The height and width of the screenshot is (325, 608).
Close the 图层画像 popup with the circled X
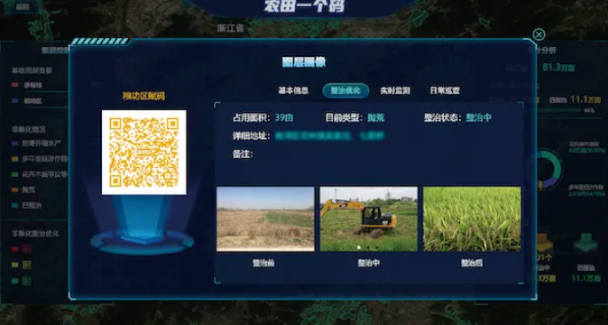[539, 34]
